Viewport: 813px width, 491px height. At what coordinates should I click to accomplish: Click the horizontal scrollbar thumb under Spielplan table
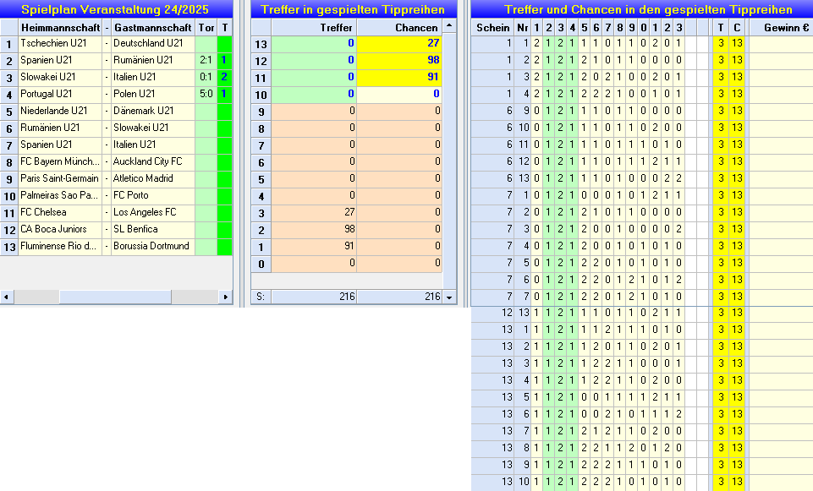[x=115, y=297]
